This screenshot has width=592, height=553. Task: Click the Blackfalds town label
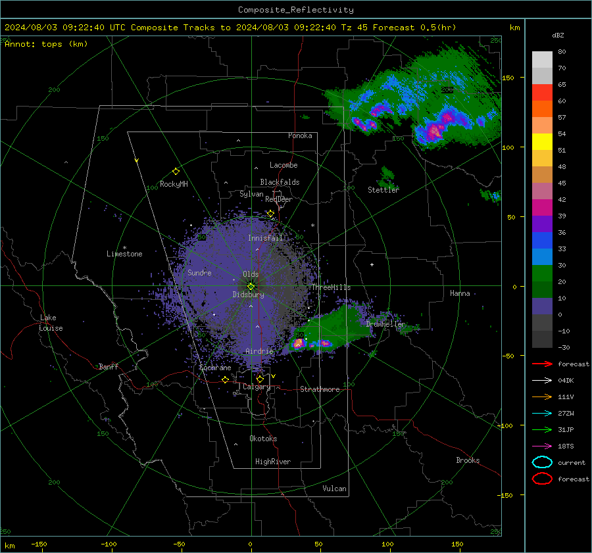coord(280,182)
